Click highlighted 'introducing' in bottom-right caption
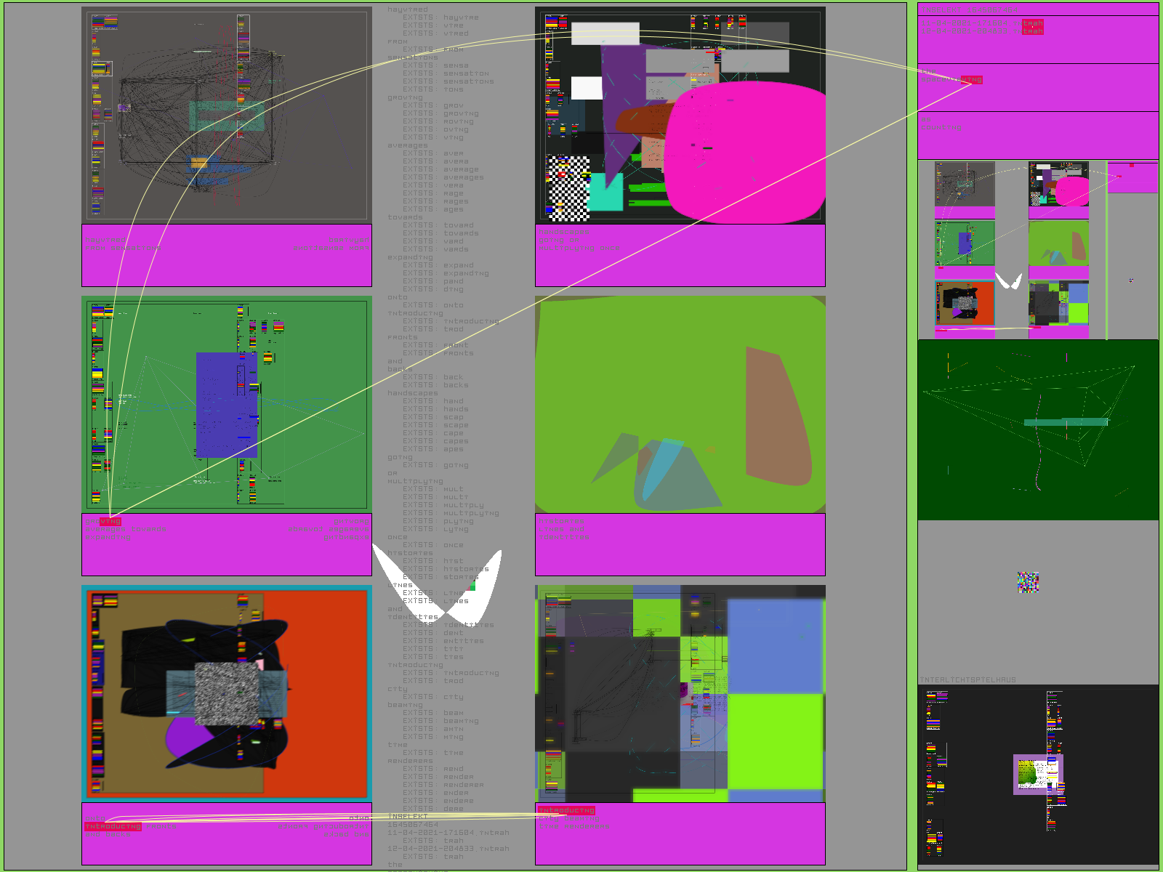 coord(566,810)
